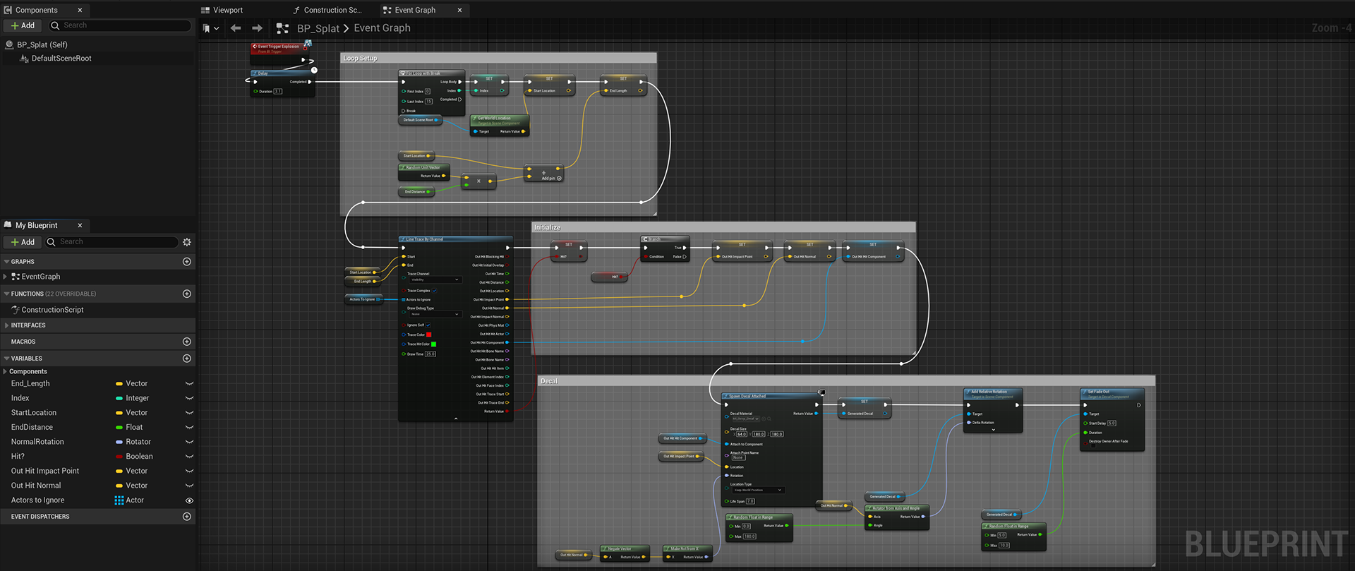Screen dimensions: 1355x571
Task: Focus the Components panel search field
Action: pos(120,25)
